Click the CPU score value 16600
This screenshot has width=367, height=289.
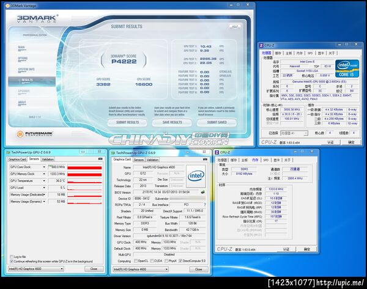[144, 84]
